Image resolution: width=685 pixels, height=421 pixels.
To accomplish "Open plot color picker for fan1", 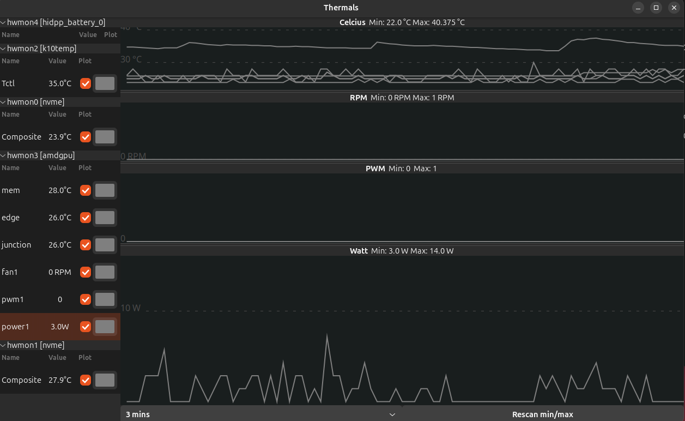I will tap(105, 272).
